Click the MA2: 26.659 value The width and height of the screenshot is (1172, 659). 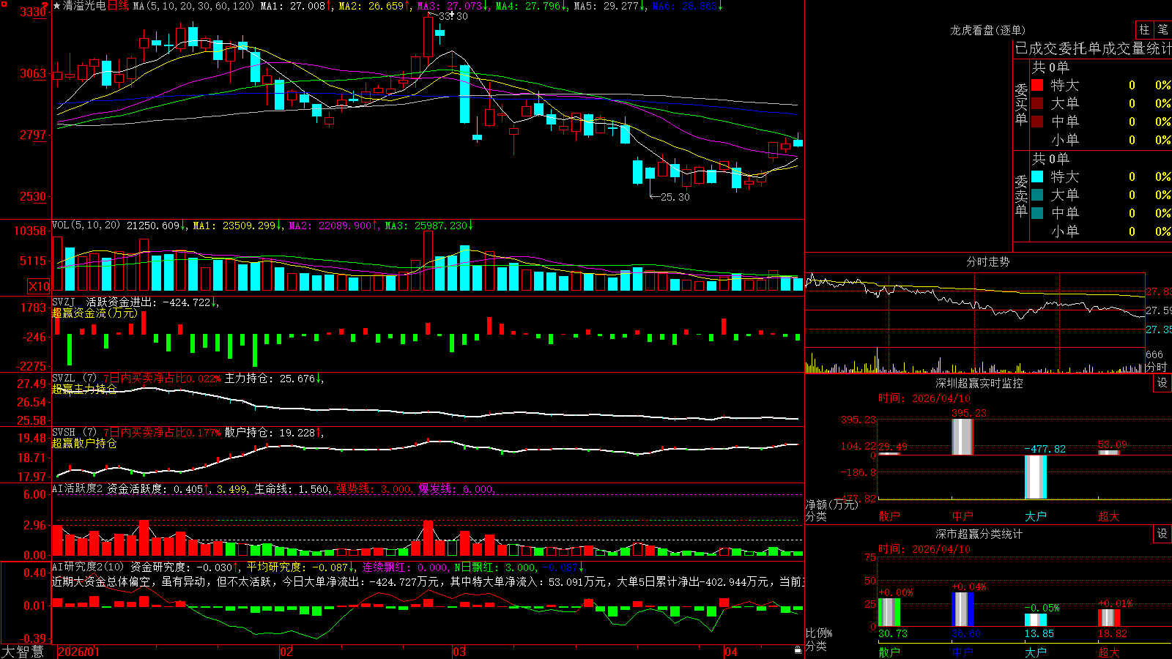374,6
